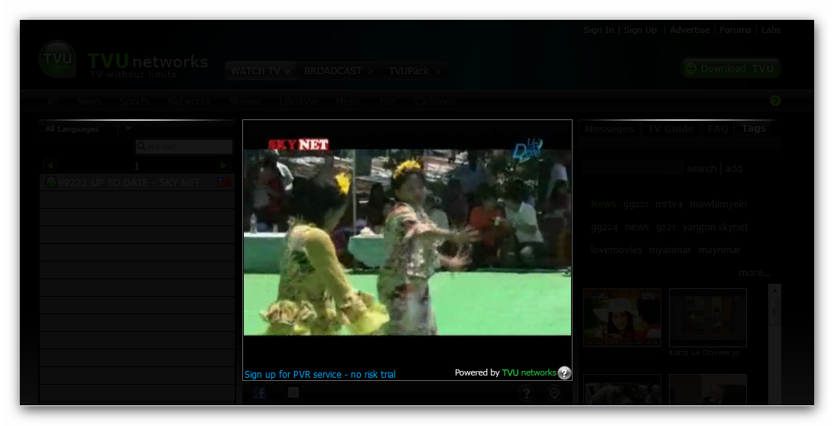
Task: Click Powered by TVU networks link
Action: [x=505, y=372]
